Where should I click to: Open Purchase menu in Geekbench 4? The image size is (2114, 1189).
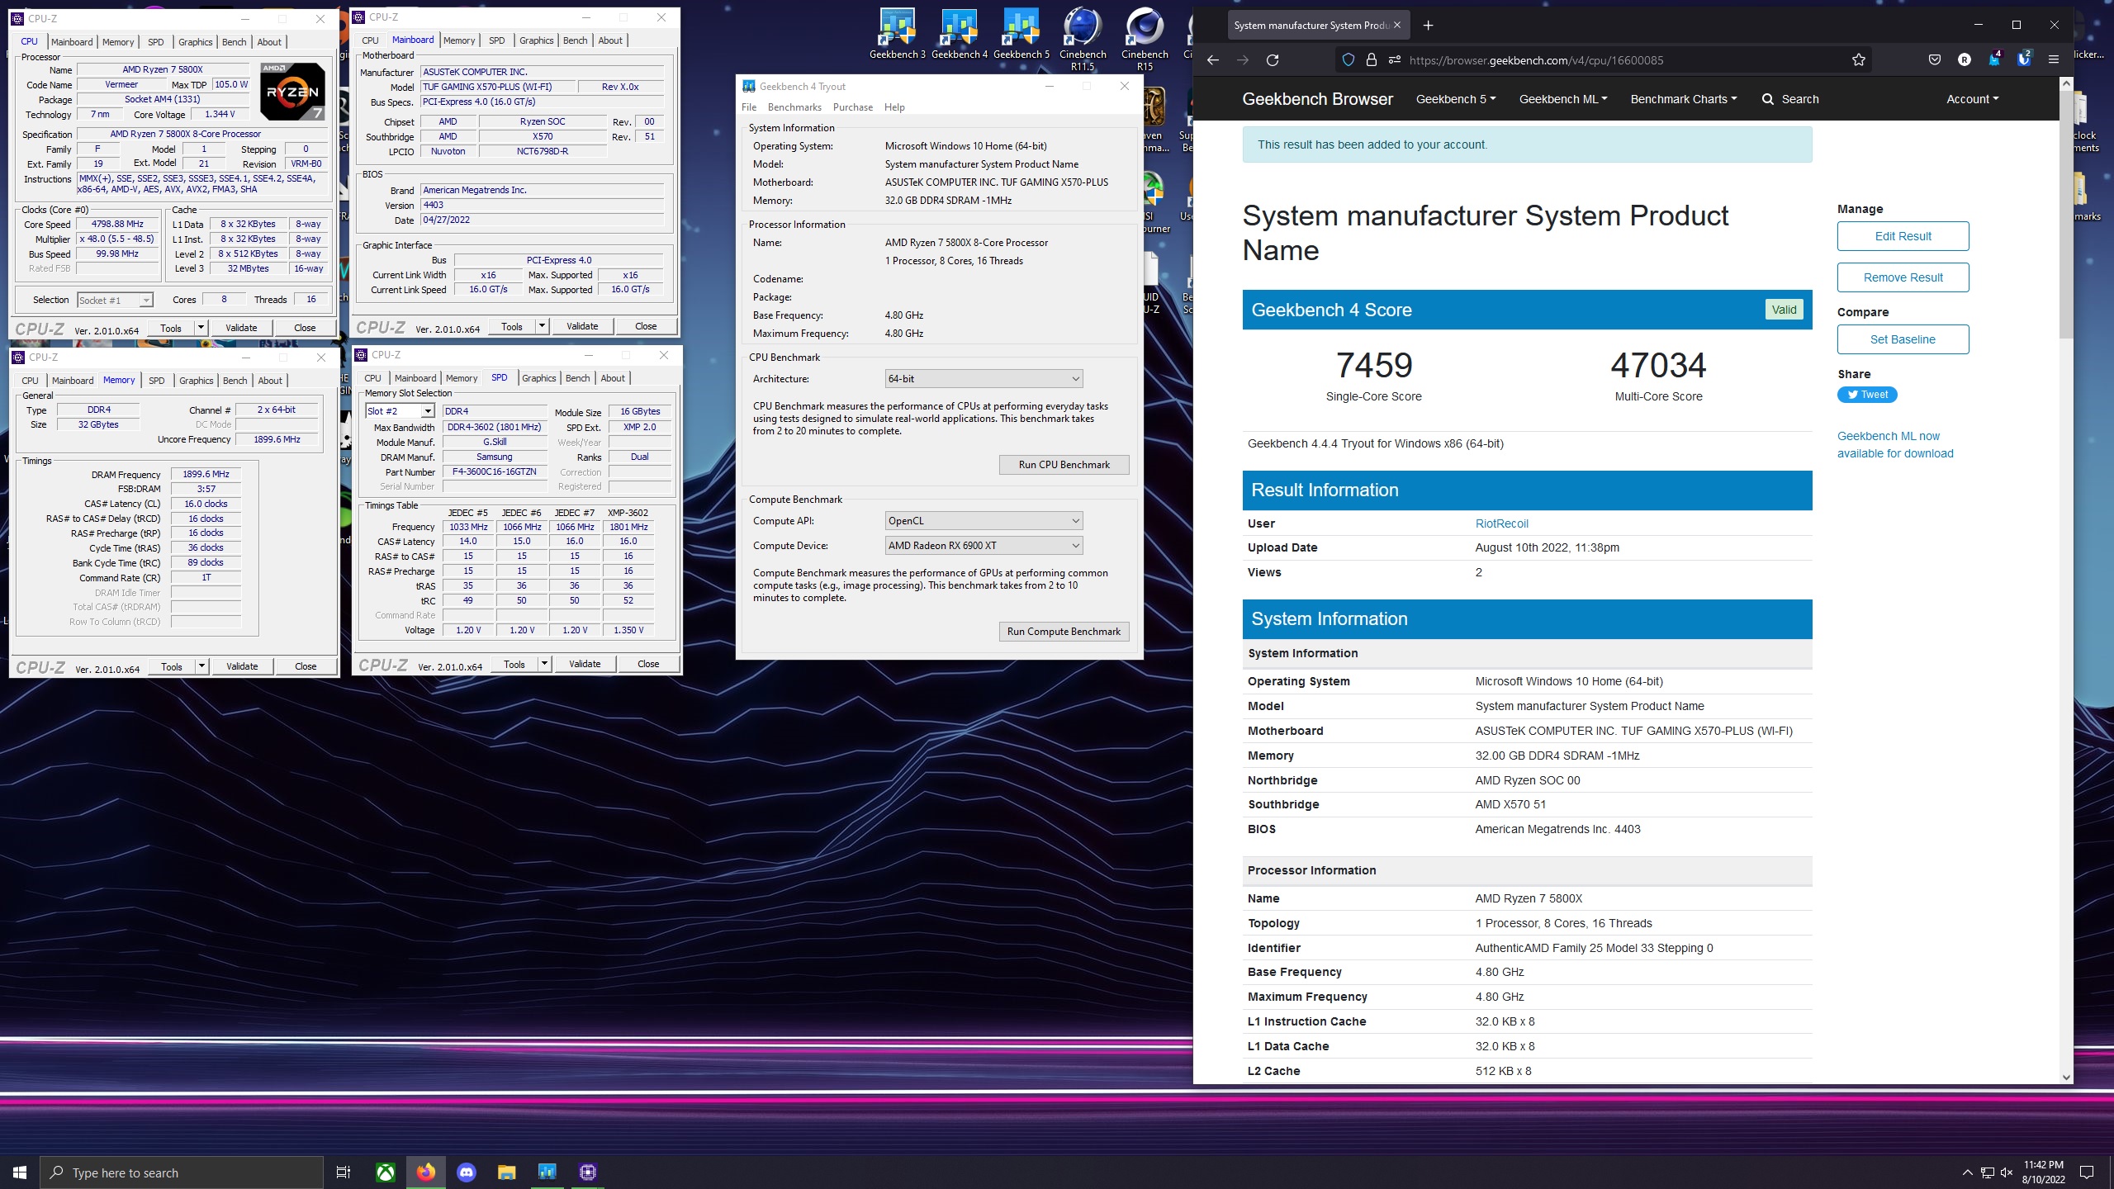pos(853,107)
